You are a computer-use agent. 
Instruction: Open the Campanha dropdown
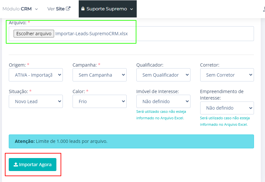99,75
